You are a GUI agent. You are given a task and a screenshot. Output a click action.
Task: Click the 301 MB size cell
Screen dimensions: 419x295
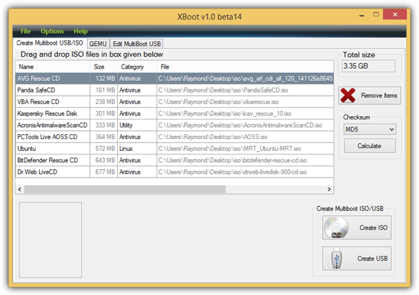pyautogui.click(x=103, y=114)
